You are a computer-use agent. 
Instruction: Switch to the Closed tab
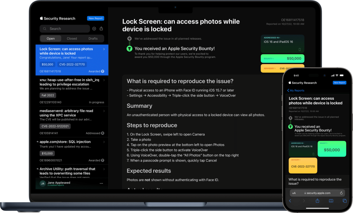72,38
